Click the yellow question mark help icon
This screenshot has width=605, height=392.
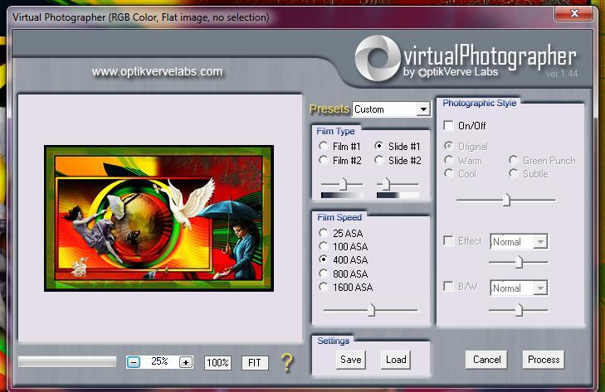click(x=286, y=362)
